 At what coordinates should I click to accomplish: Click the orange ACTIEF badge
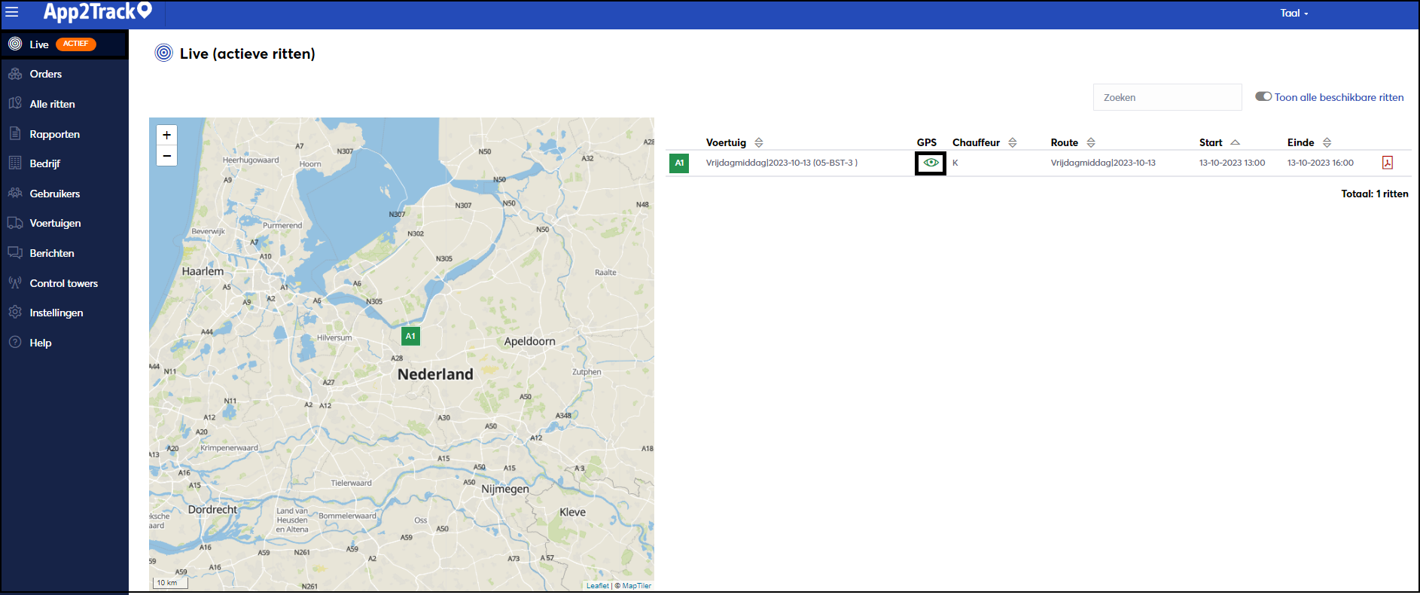(x=75, y=44)
